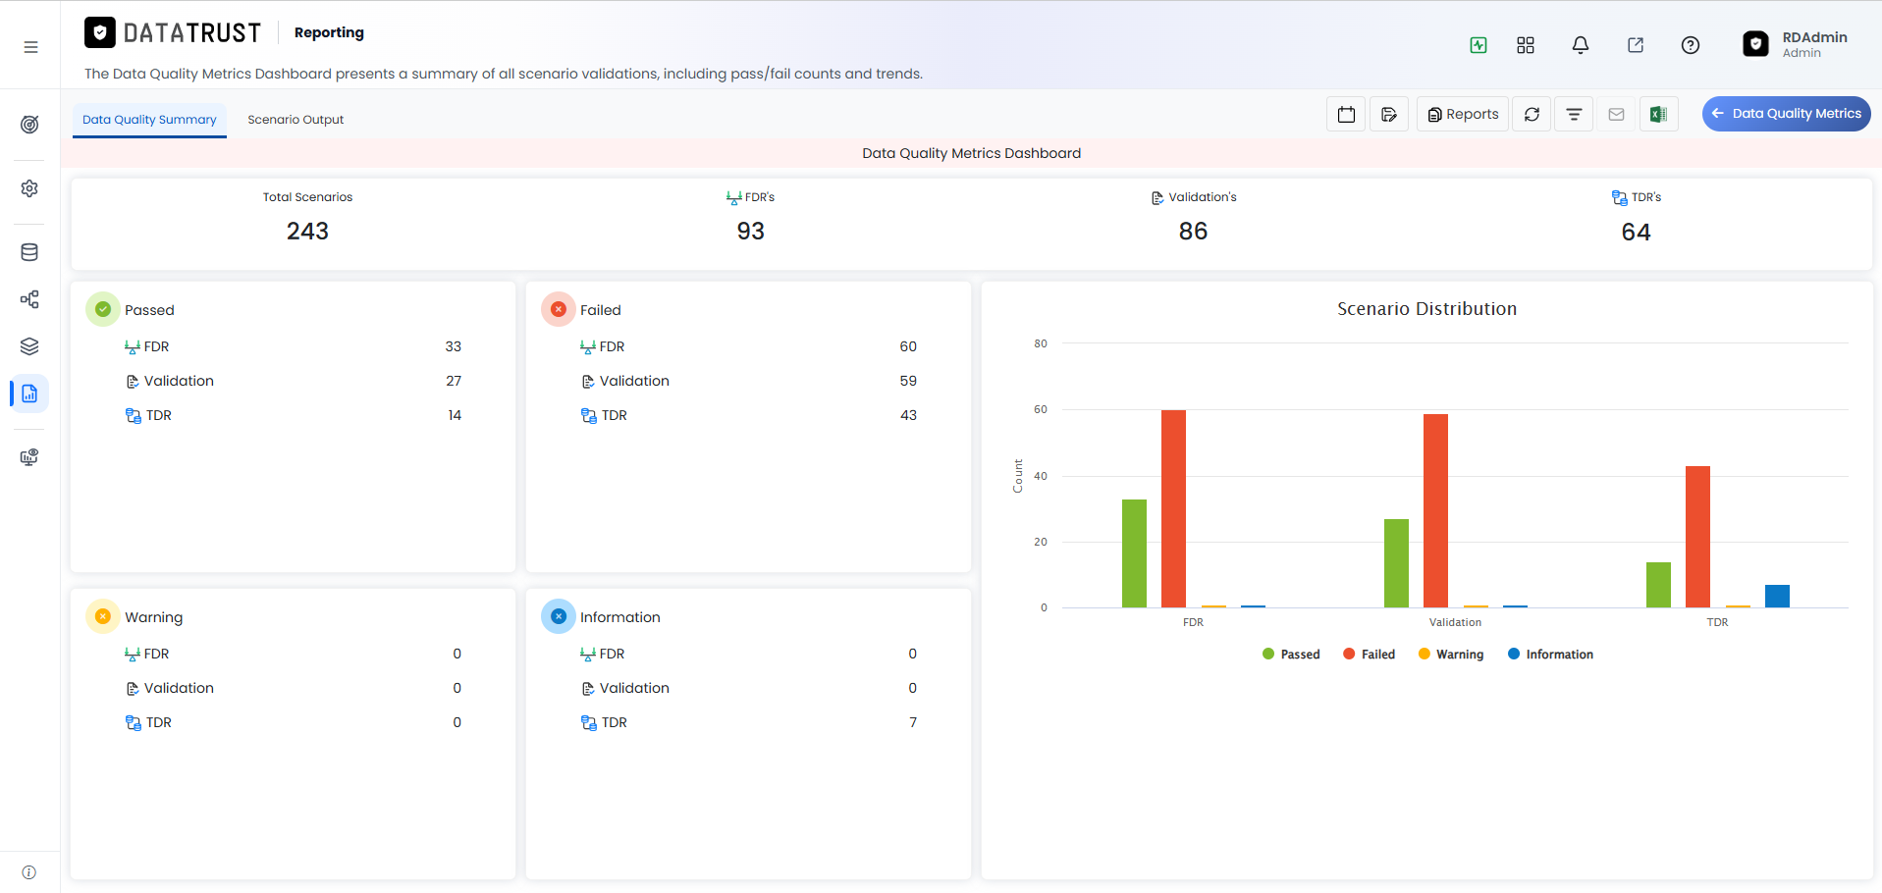Click the DataTrust shield logo

pos(100,32)
